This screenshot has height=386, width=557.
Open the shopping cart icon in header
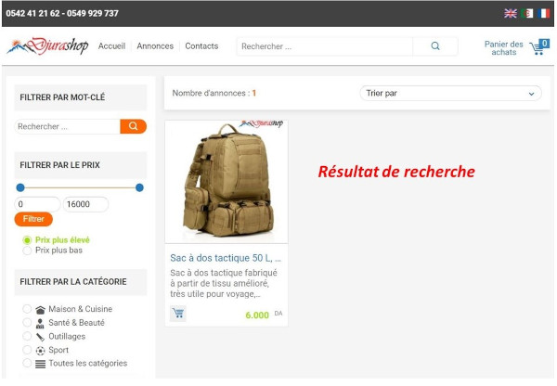(539, 47)
